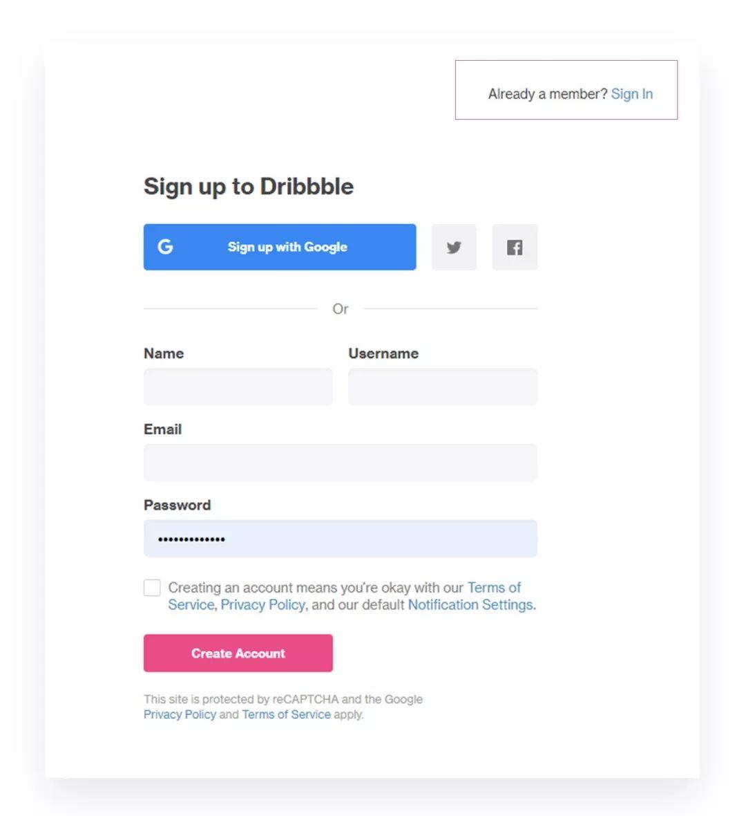
Task: Open Privacy Policy link in reCAPTCHA notice
Action: click(180, 714)
